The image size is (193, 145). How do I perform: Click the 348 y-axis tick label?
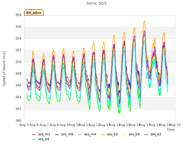point(18,74)
